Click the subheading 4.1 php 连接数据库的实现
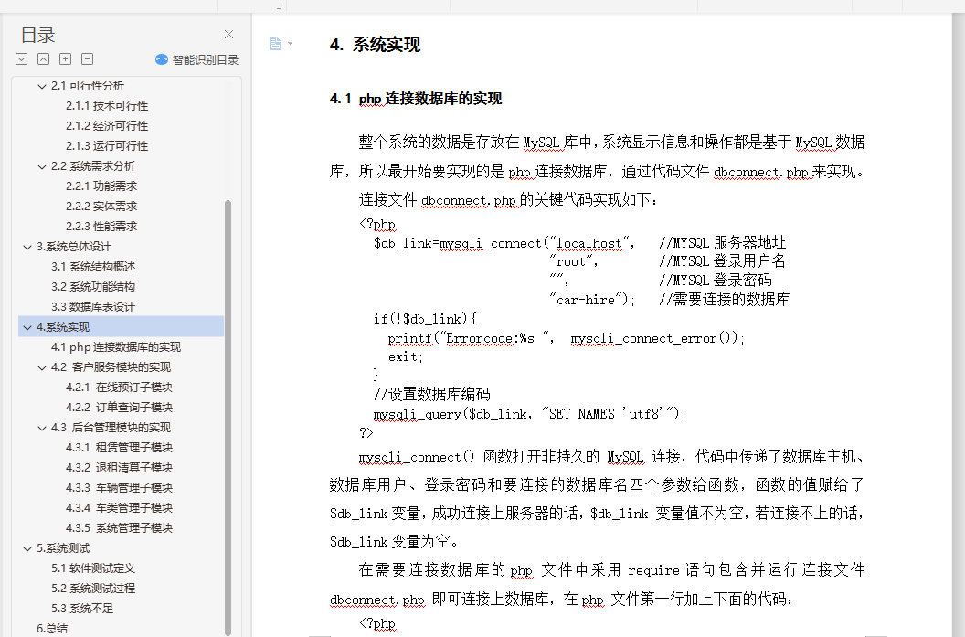 click(x=416, y=99)
